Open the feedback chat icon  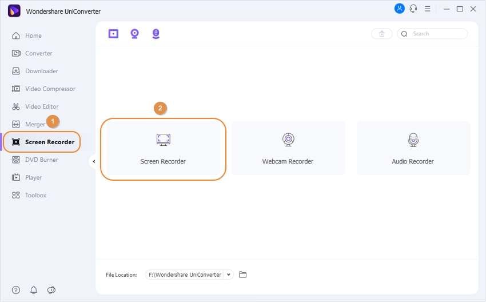tap(51, 290)
